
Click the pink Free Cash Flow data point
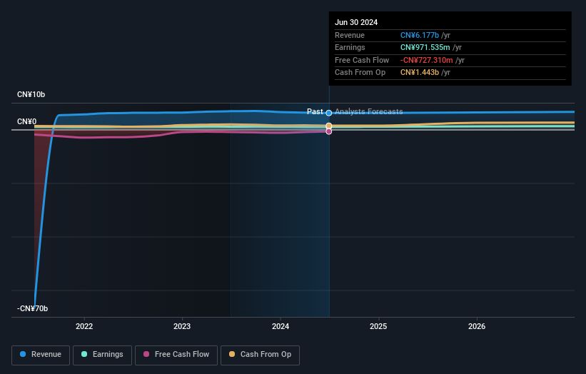click(x=329, y=131)
